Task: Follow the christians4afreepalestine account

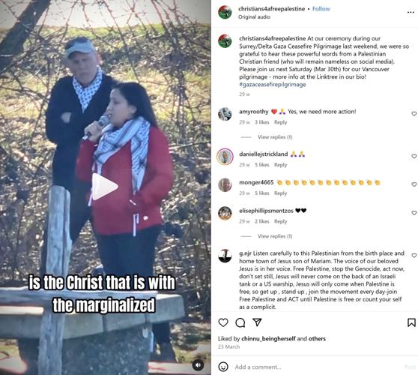Action: pyautogui.click(x=321, y=9)
